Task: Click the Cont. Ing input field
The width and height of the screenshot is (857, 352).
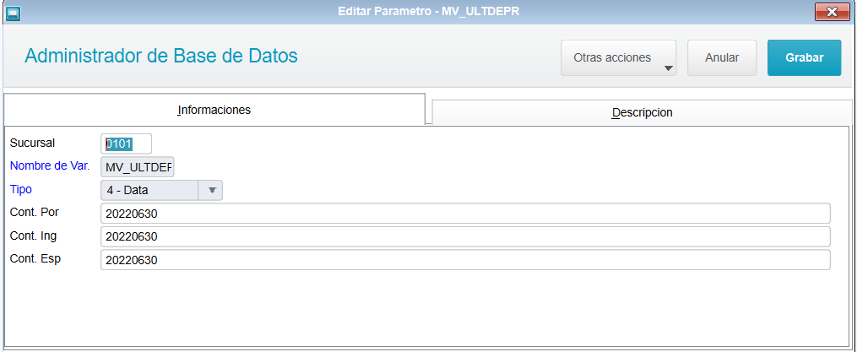Action: tap(466, 236)
